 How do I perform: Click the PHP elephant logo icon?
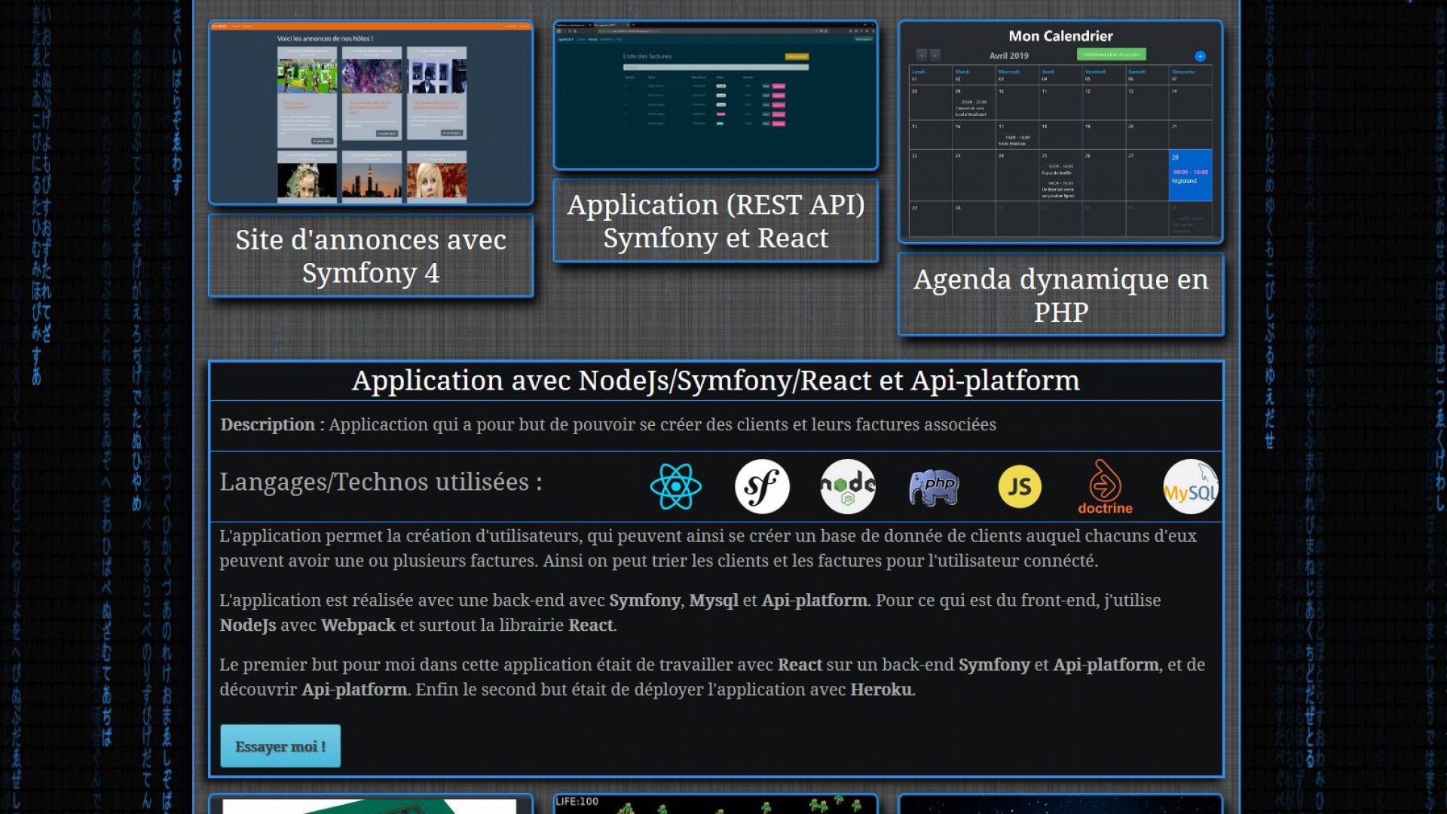coord(934,488)
